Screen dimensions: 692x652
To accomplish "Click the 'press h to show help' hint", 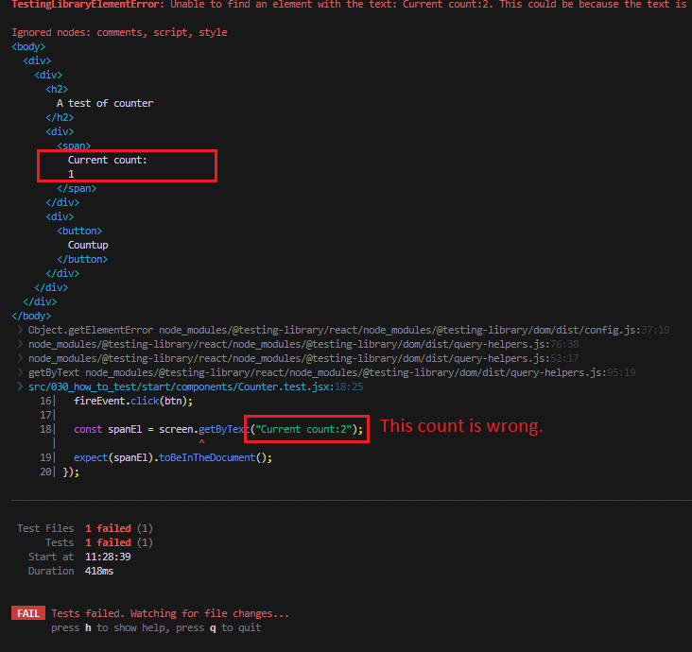I will [110, 627].
